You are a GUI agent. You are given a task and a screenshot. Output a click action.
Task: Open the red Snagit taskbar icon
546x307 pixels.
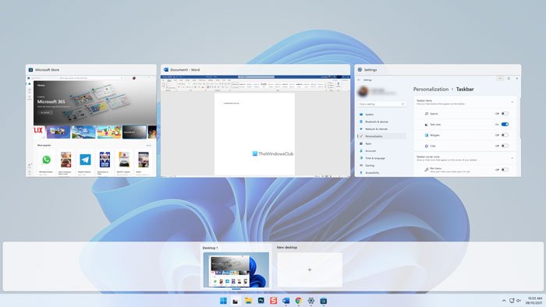(273, 301)
